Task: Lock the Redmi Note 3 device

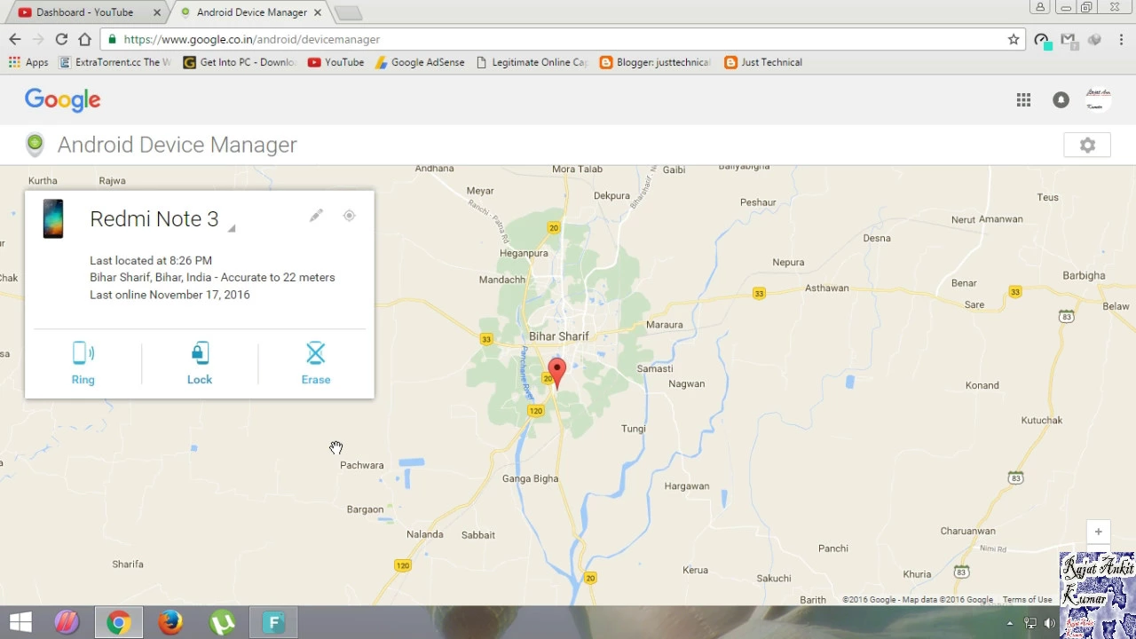Action: (200, 364)
